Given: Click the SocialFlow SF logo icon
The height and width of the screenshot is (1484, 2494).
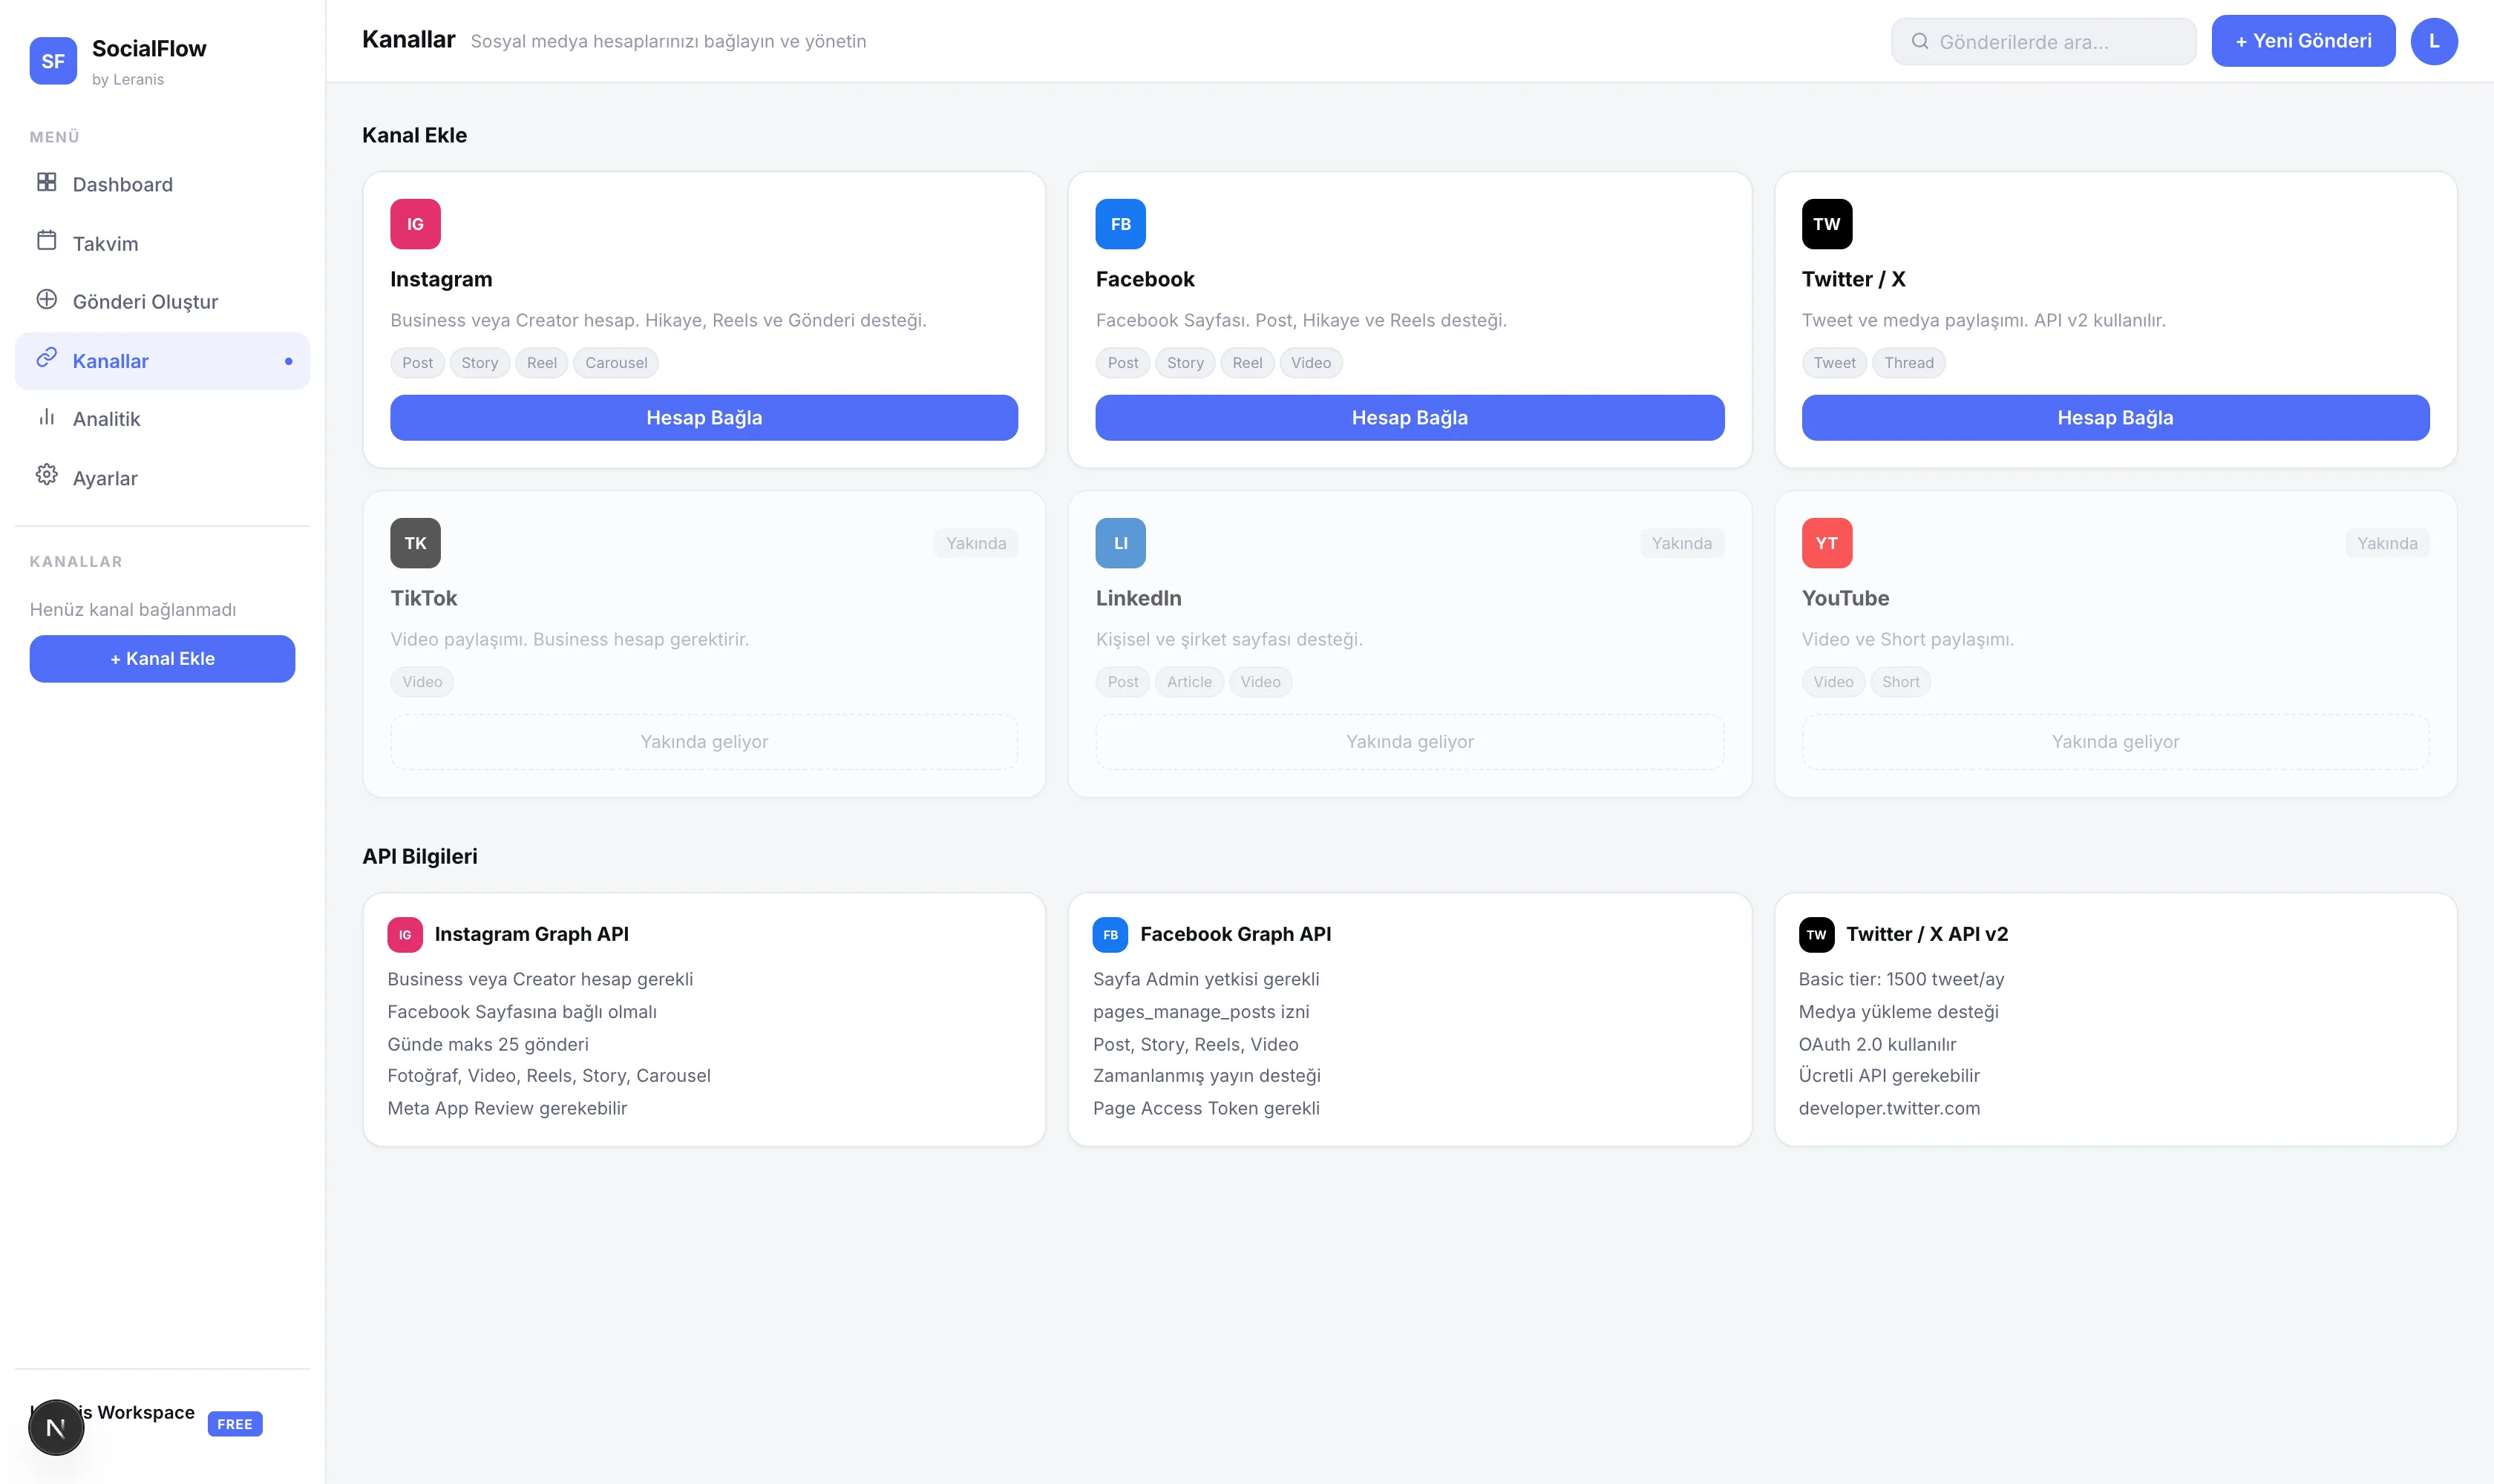Looking at the screenshot, I should pyautogui.click(x=53, y=61).
